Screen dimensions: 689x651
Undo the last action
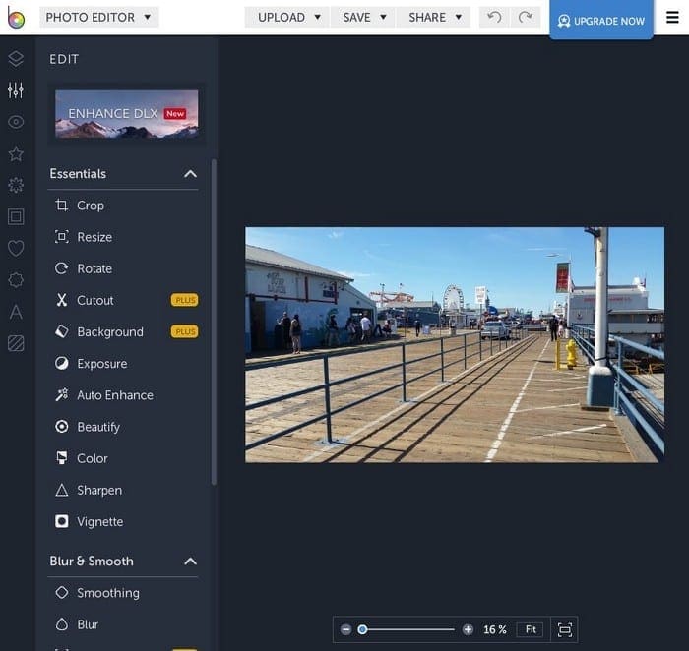(494, 17)
